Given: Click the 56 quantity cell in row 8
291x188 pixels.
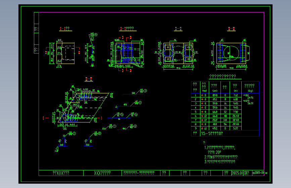Looking at the screenshot, I should 225,124.
